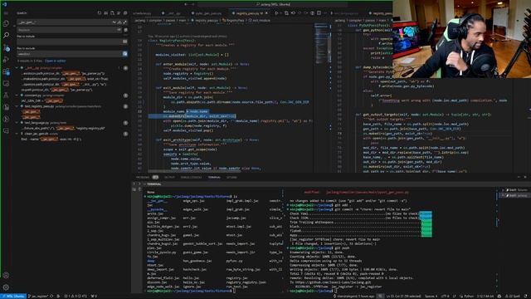The width and height of the screenshot is (531, 299).
Task: Open the Problems panel tab
Action: [143, 177]
